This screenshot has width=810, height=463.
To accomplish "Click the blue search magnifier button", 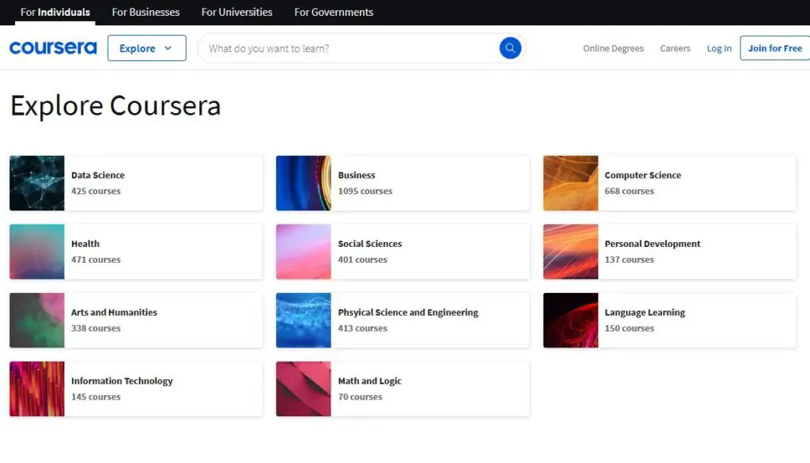I will pos(510,48).
